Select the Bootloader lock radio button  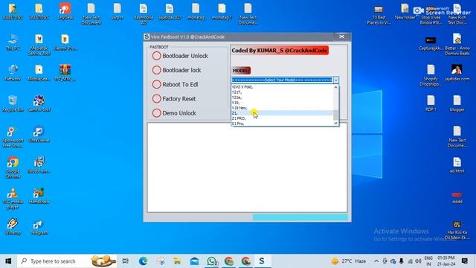click(157, 70)
